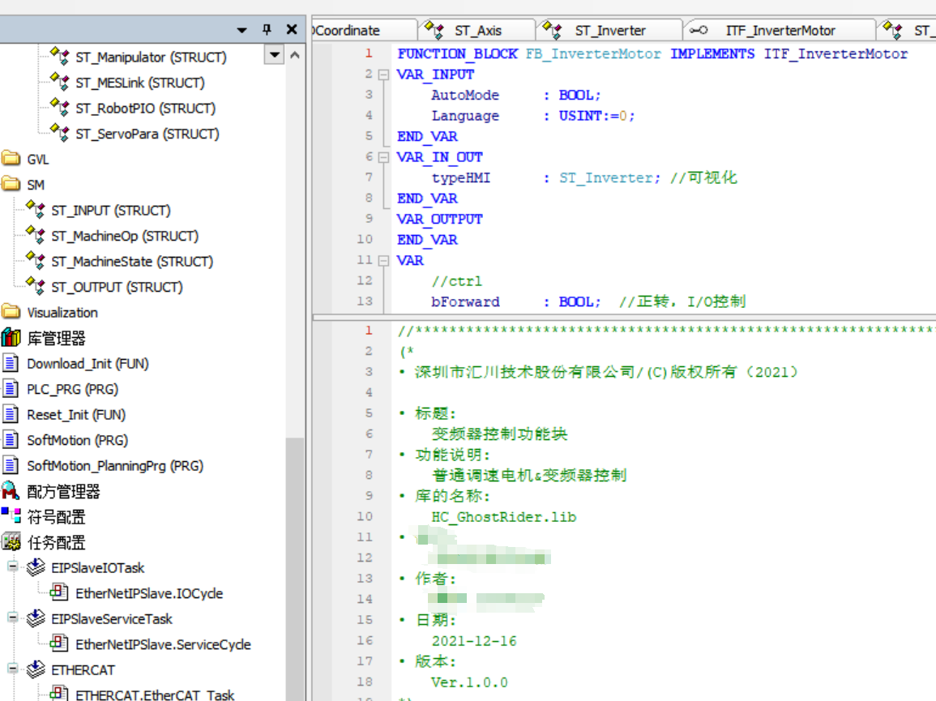Select SoftMotion_PlanningPrg (PRG) in the tree

(114, 466)
